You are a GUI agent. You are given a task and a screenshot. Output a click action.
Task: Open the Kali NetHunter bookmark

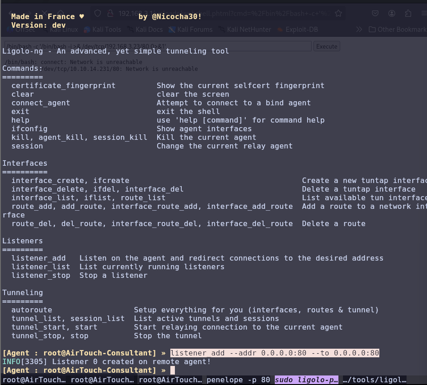[244, 30]
